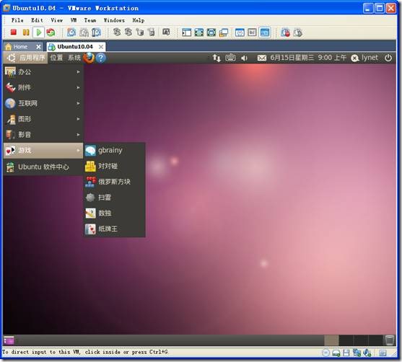Viewport: 402px width, 362px height.
Task: Open the VMware Edit menu
Action: coord(37,20)
